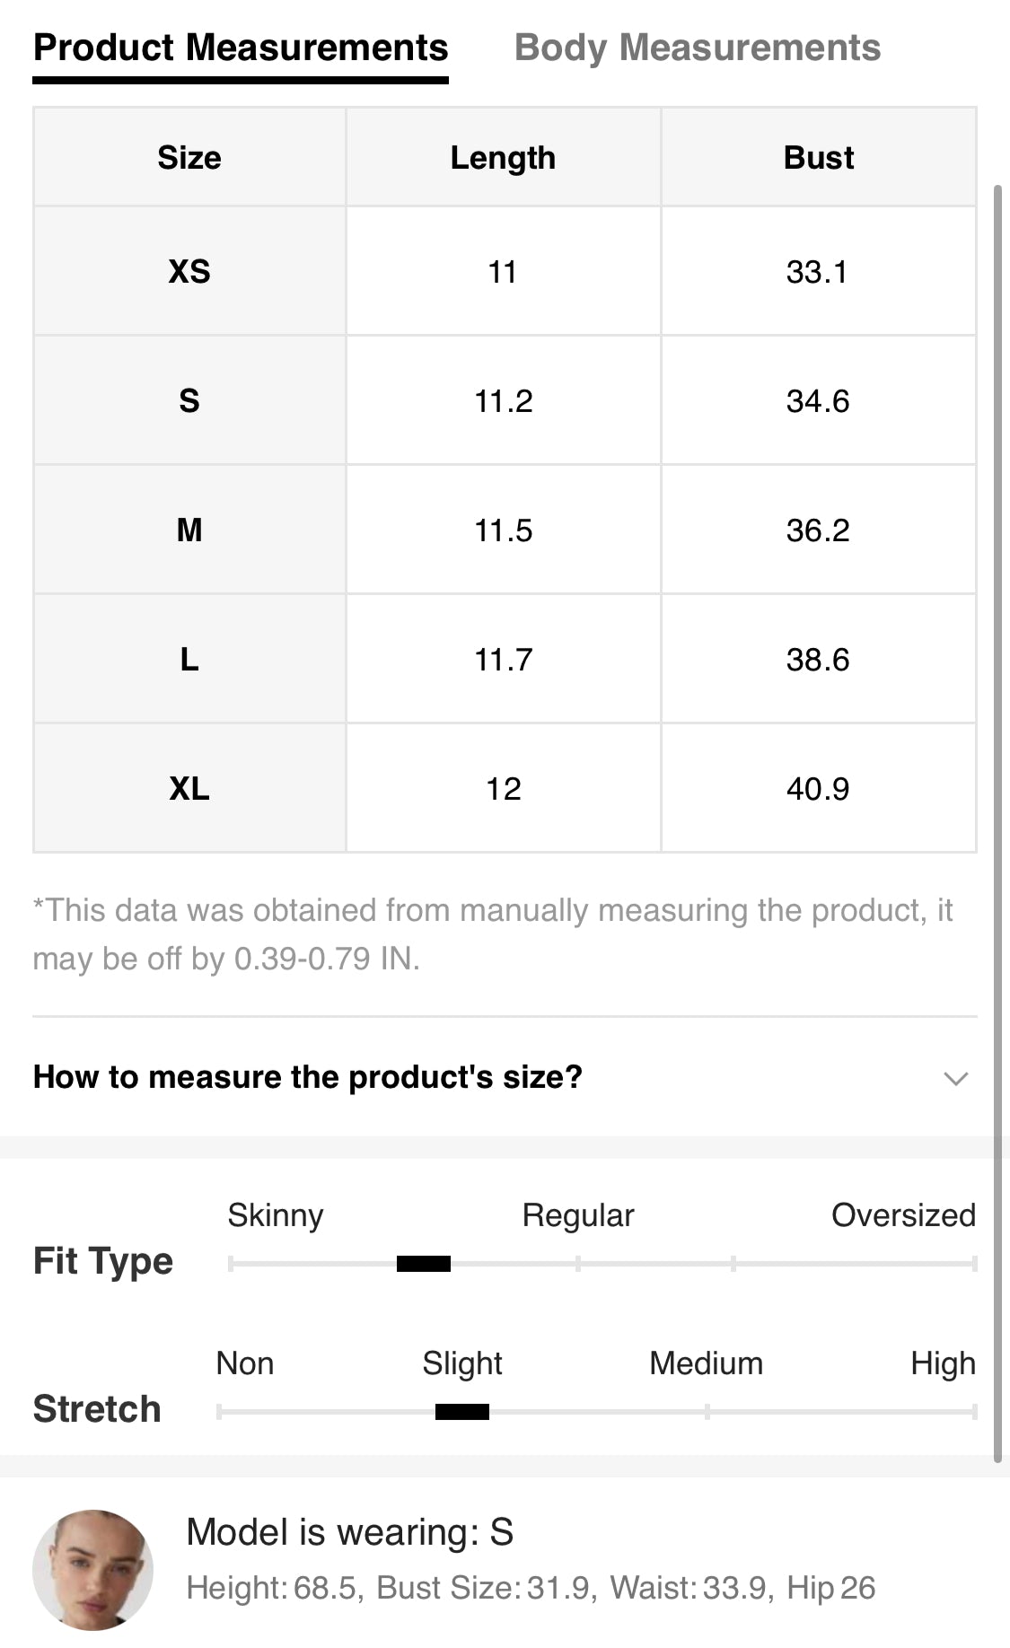Select the XS size row label
Image resolution: width=1010 pixels, height=1648 pixels.
(x=189, y=271)
